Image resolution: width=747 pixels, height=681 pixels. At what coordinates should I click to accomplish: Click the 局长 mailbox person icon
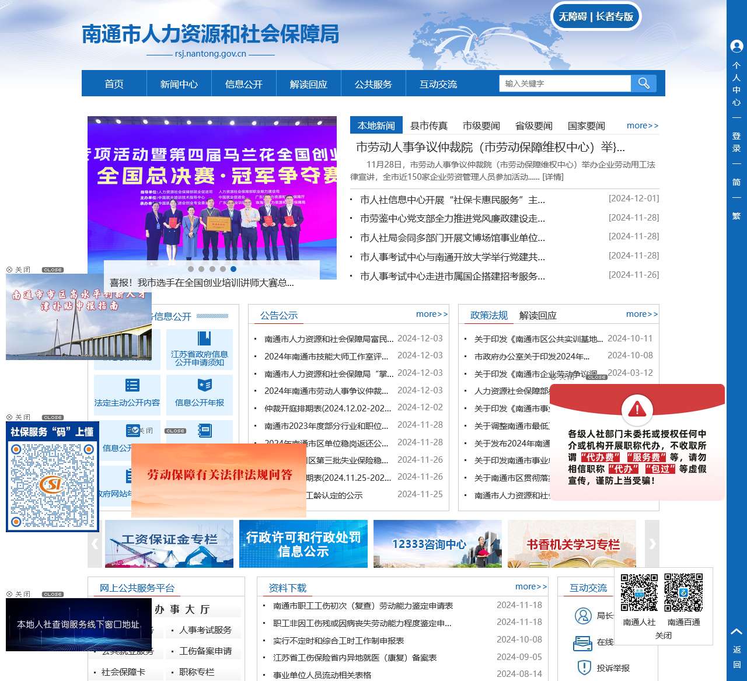tap(583, 616)
